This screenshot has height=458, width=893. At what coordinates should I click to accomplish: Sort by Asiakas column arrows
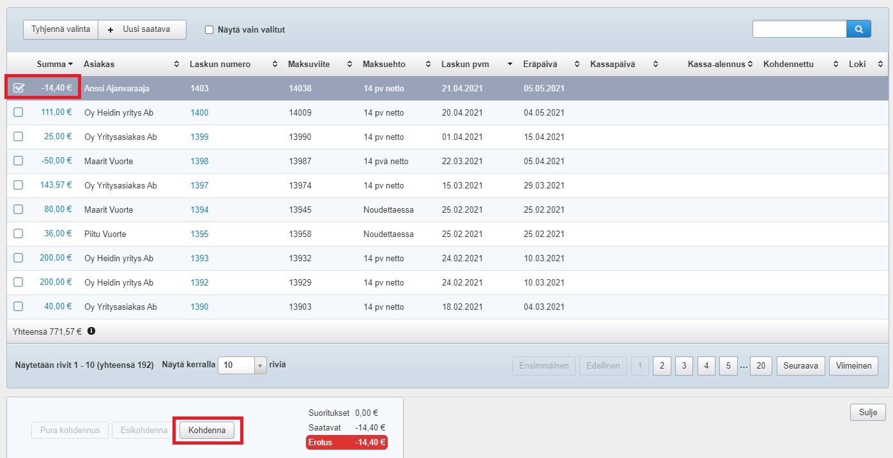click(176, 65)
